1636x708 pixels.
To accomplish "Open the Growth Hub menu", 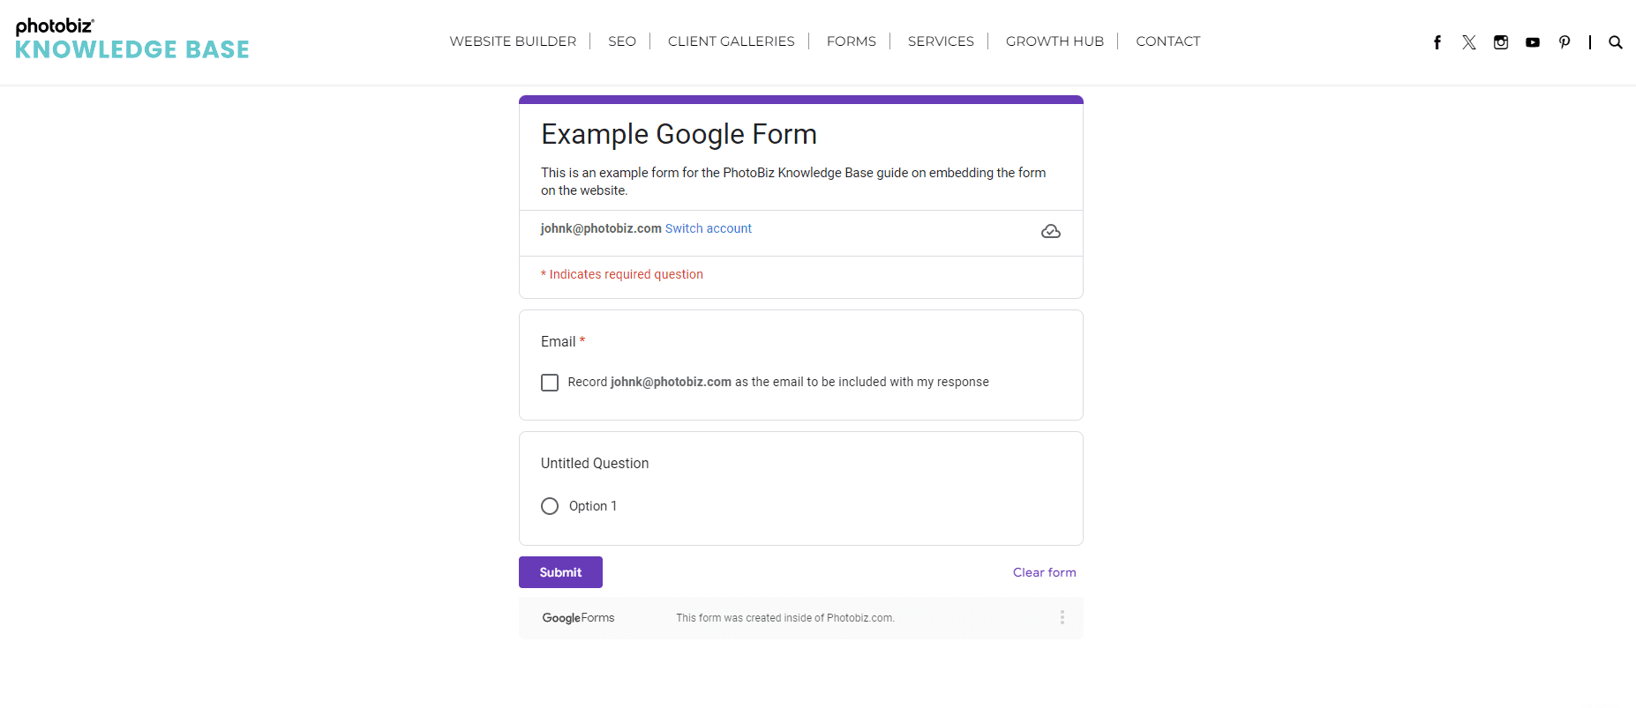I will coord(1054,41).
